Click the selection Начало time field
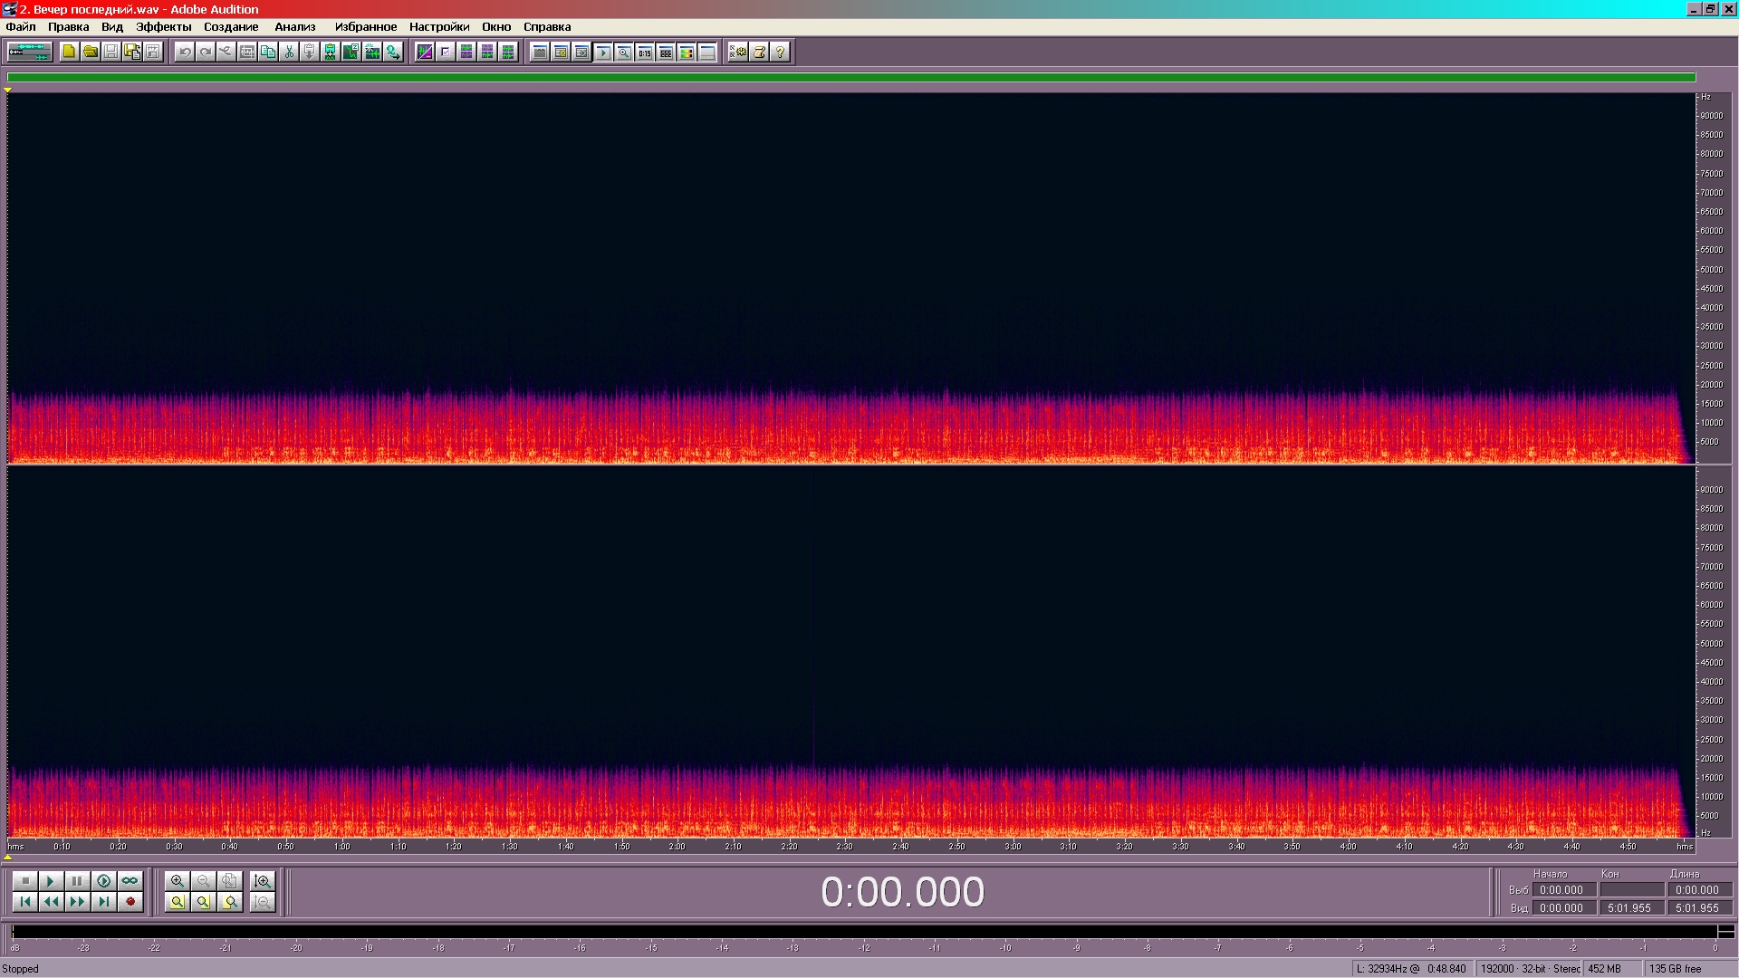The height and width of the screenshot is (978, 1739). click(x=1563, y=890)
